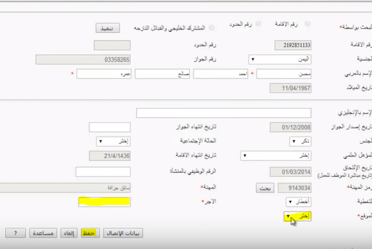Screen dimensions: 372x249
Task: Click the passport number field 03358265
Action: pyautogui.click(x=83, y=59)
